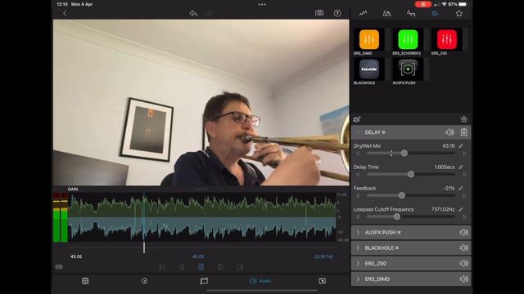Step forward one frame
Image resolution: width=524 pixels, height=294 pixels.
coord(220,267)
